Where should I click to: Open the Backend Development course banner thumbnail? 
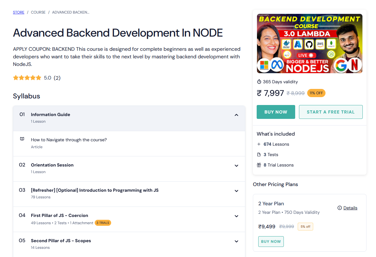(x=310, y=44)
